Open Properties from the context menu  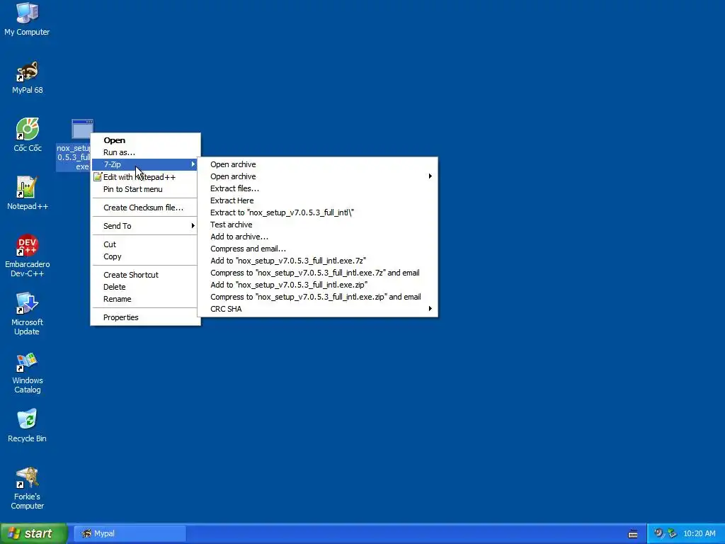tap(145, 317)
